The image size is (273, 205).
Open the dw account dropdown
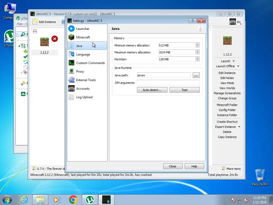(x=236, y=22)
